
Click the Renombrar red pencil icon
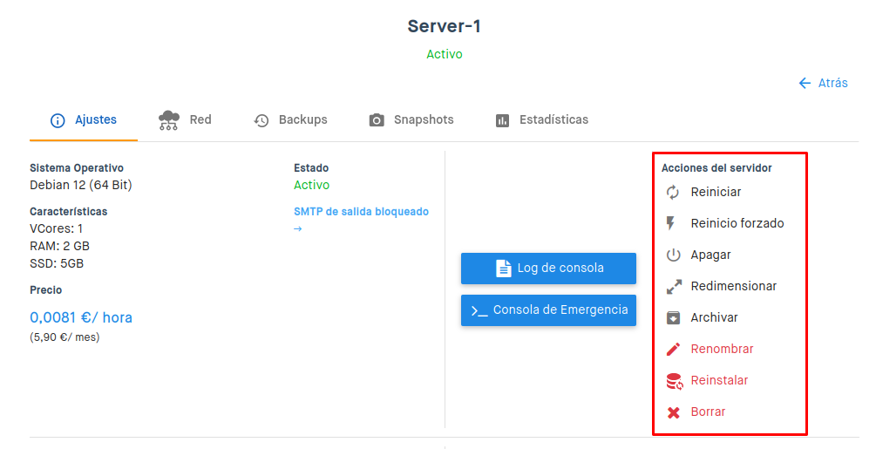pos(673,349)
